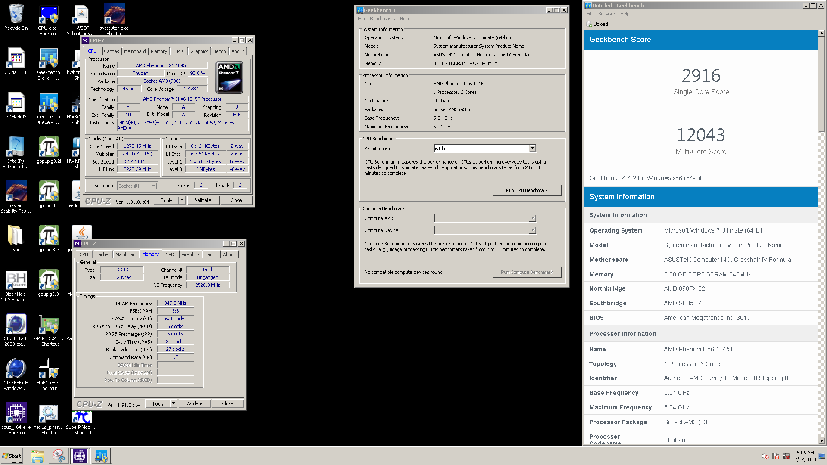This screenshot has width=827, height=465.
Task: Select the 3DMark03 desktop icon
Action: tap(16, 106)
